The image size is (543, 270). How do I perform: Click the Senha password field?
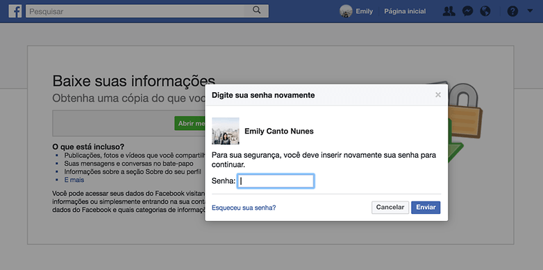[x=276, y=181]
